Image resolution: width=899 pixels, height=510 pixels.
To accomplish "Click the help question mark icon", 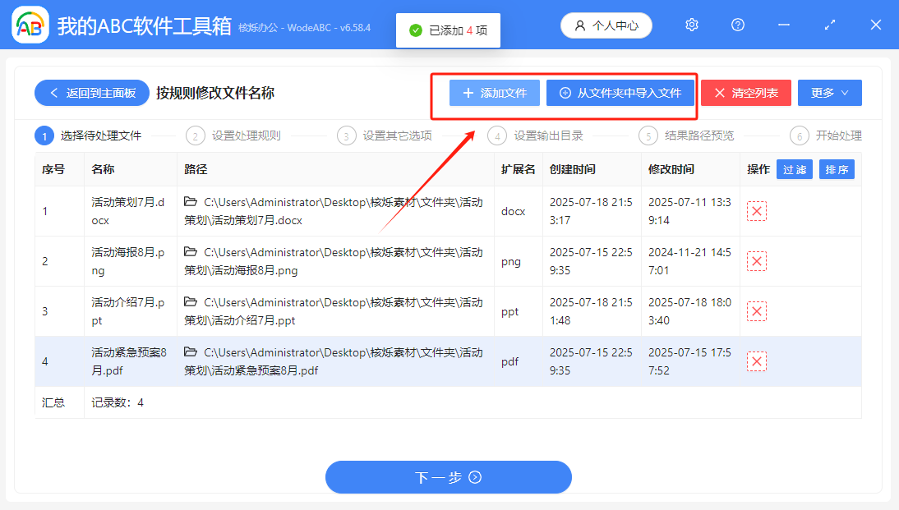I will 737,25.
